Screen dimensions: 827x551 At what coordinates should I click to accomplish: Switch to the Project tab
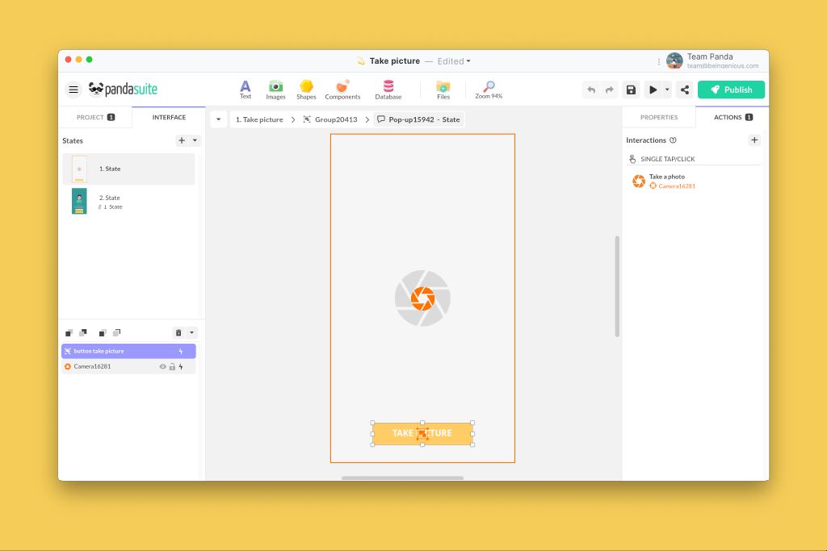point(94,117)
